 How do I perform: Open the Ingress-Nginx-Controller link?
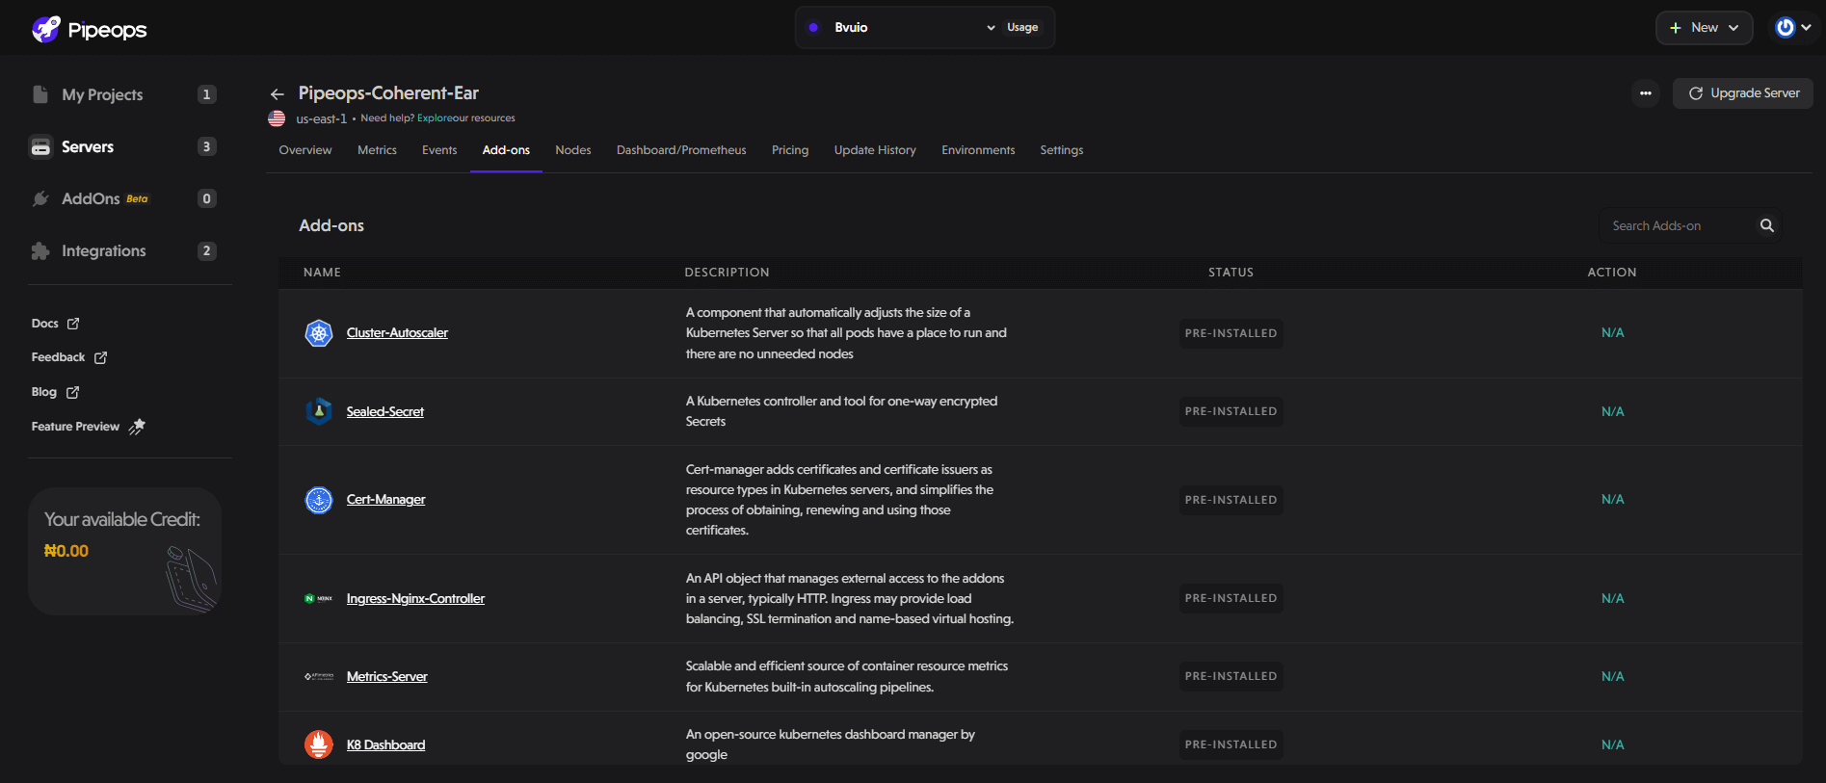415,598
